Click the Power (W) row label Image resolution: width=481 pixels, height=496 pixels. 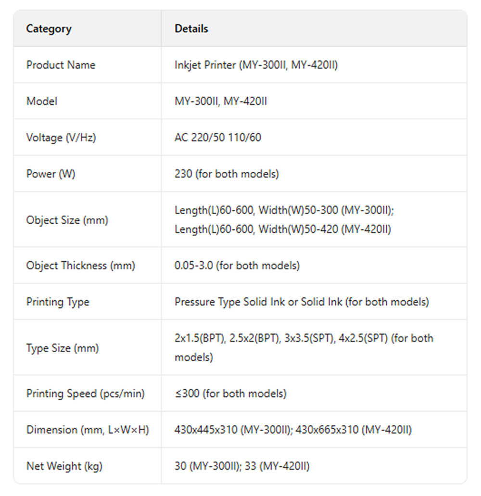tap(51, 174)
